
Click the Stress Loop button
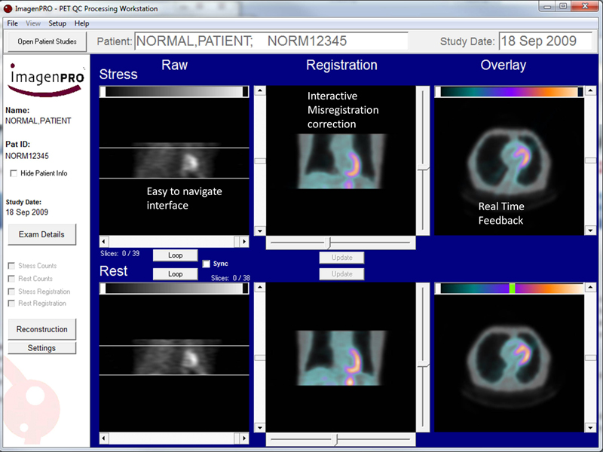(x=176, y=255)
